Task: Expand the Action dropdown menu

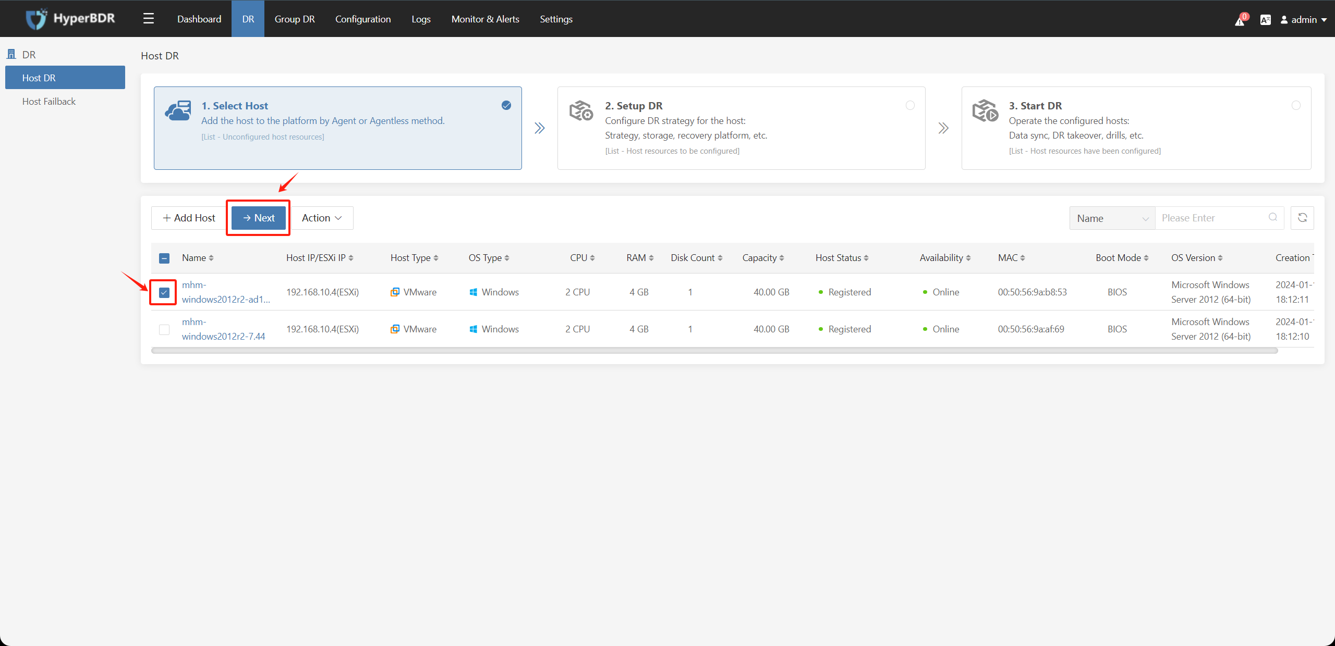Action: 322,218
